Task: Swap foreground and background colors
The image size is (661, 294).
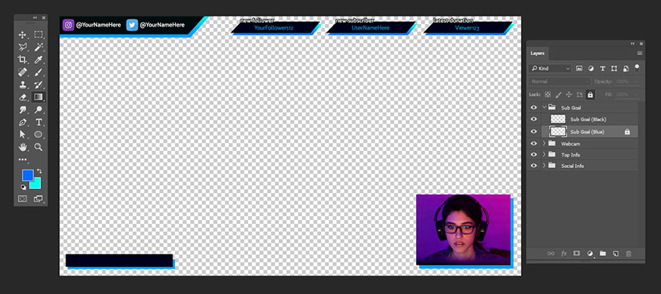Action: pos(39,171)
